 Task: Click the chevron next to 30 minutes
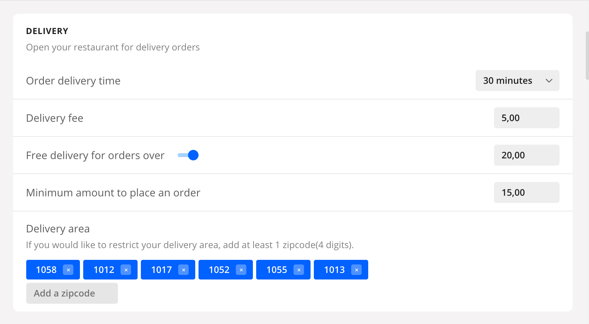point(549,81)
